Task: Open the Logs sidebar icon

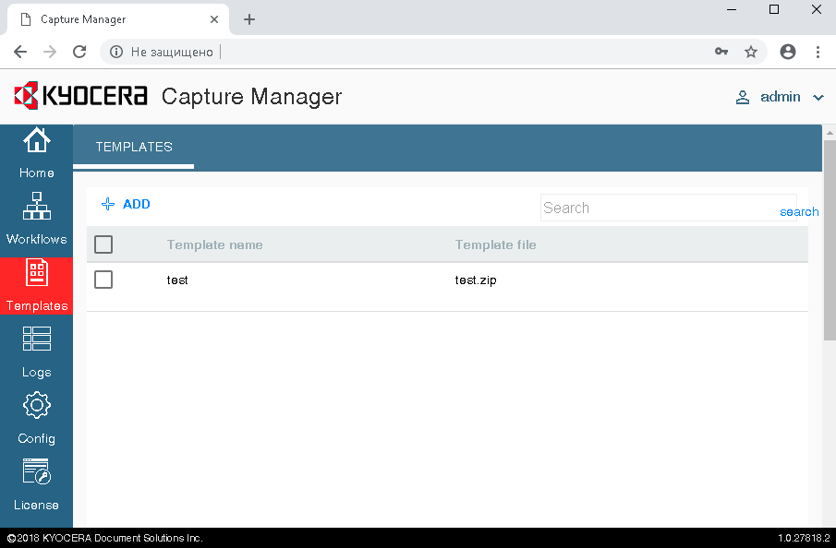Action: pyautogui.click(x=36, y=339)
